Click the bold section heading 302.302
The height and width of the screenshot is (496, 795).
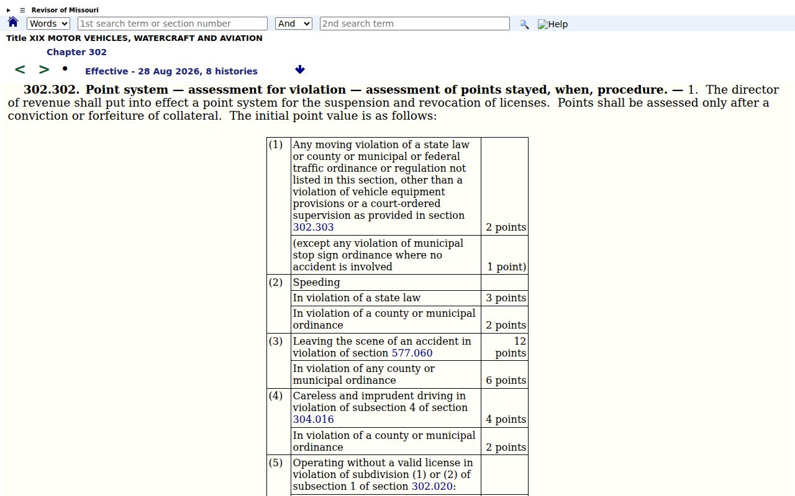[353, 89]
